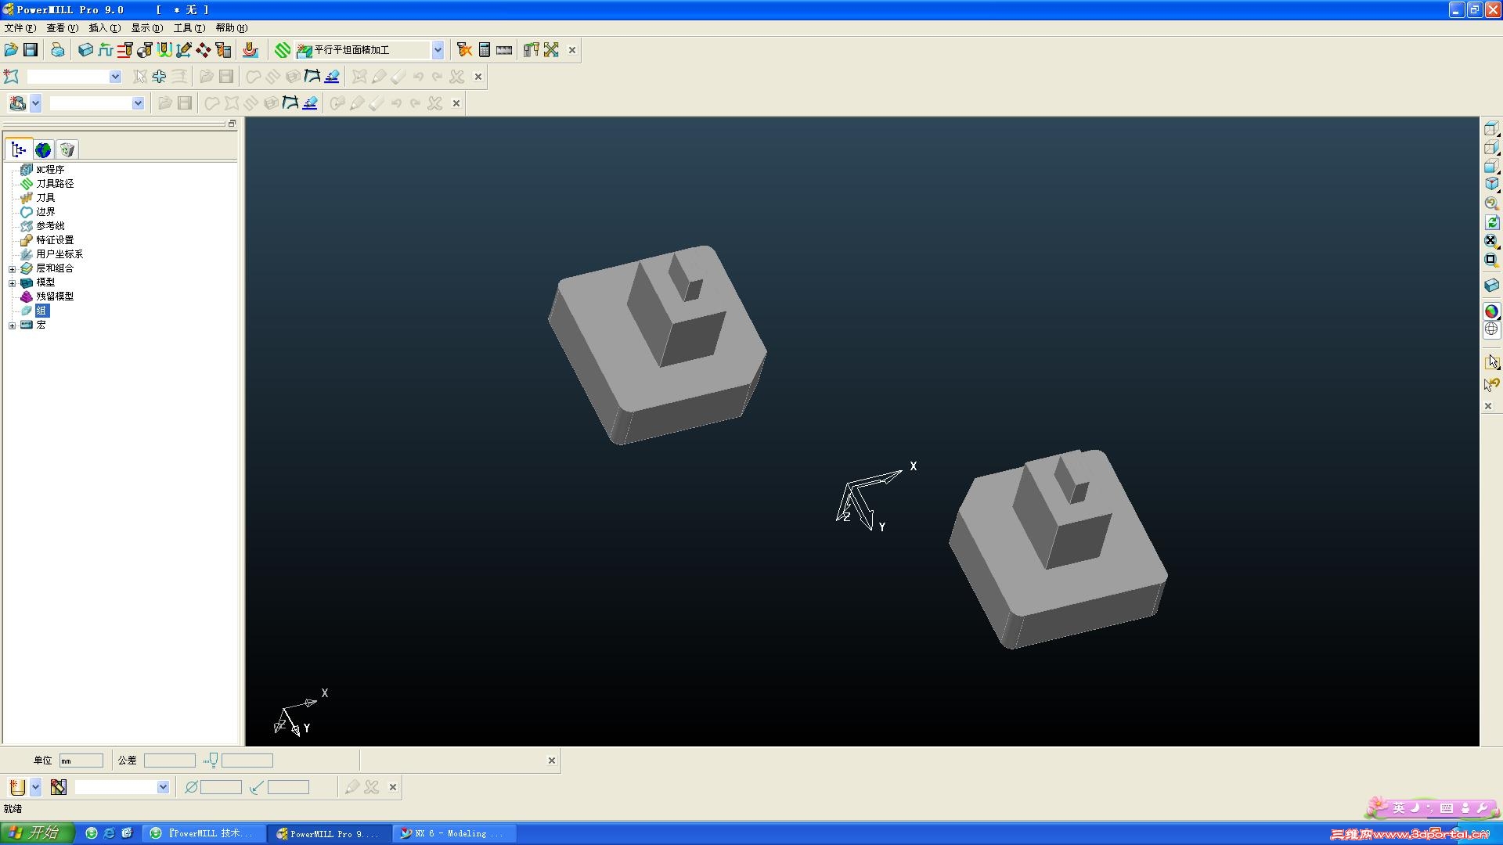Toggle wireframe display globe icon
Viewport: 1503px width, 845px height.
(x=1491, y=329)
